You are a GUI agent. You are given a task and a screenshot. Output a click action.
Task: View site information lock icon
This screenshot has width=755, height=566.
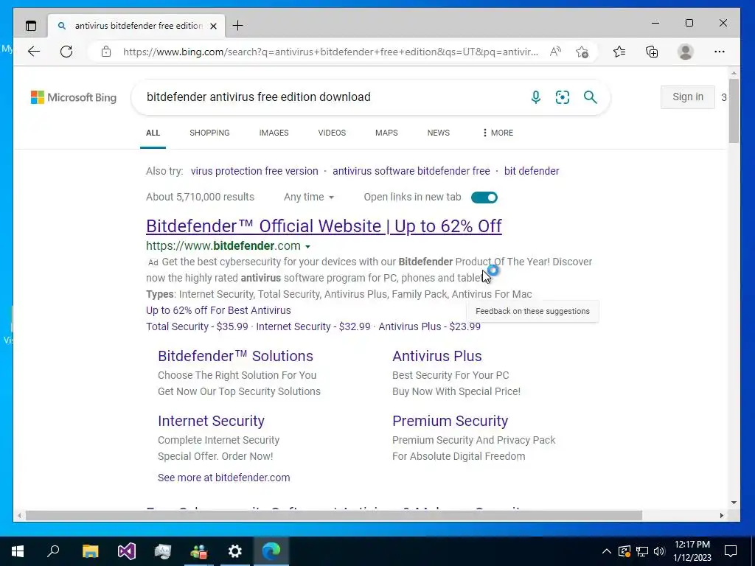tap(106, 52)
